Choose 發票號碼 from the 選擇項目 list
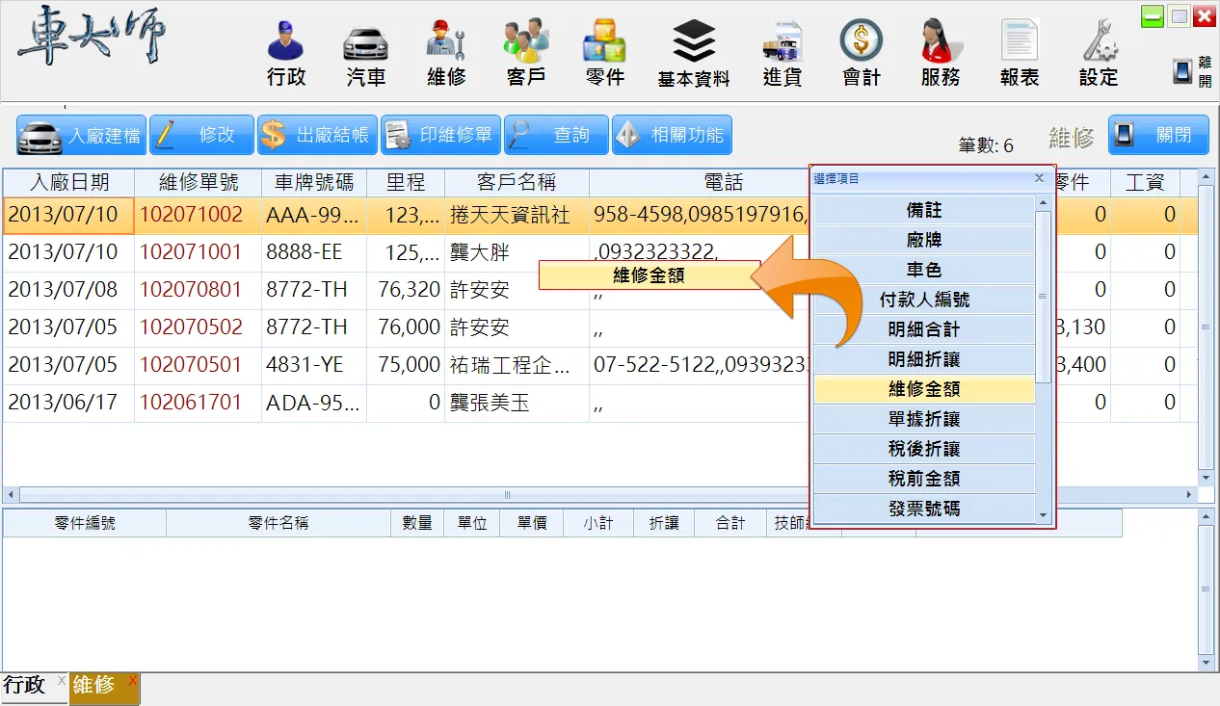Viewport: 1220px width, 706px height. pos(923,509)
